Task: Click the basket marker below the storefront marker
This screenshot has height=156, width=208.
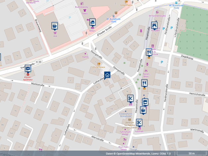Action: [143, 110]
